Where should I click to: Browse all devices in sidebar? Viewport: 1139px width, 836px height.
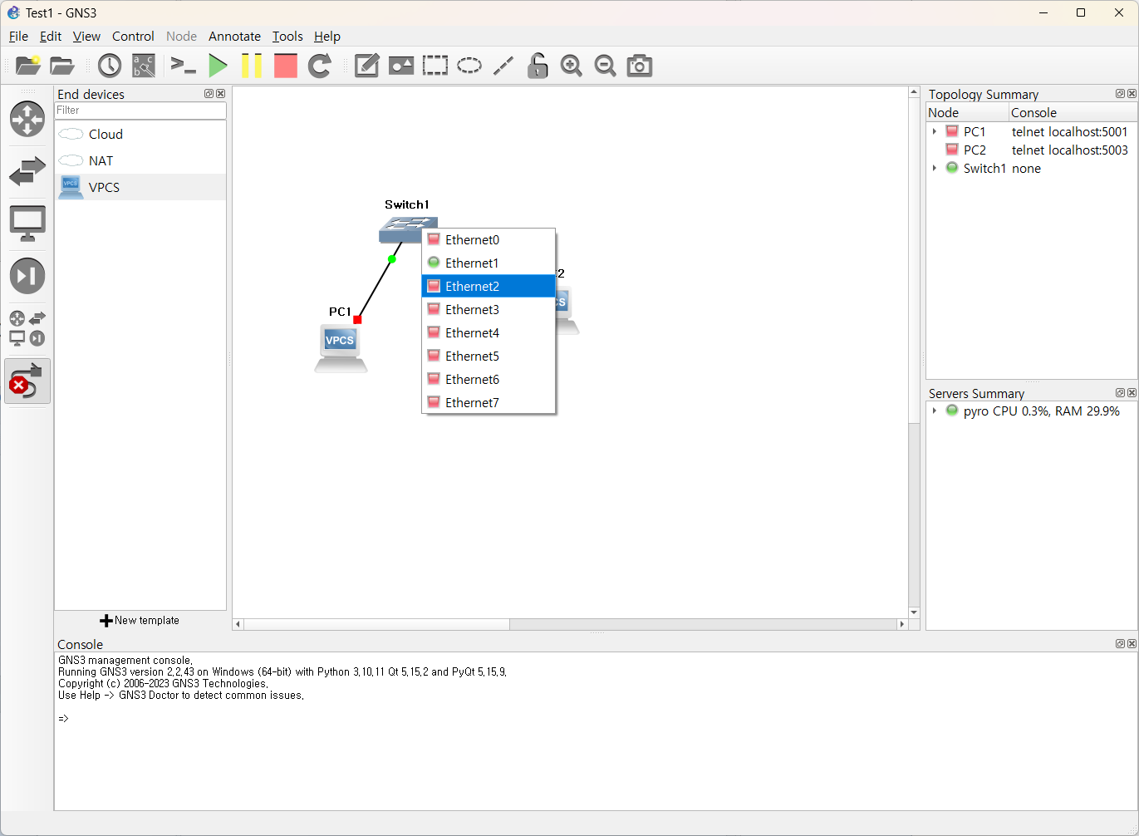pos(27,328)
